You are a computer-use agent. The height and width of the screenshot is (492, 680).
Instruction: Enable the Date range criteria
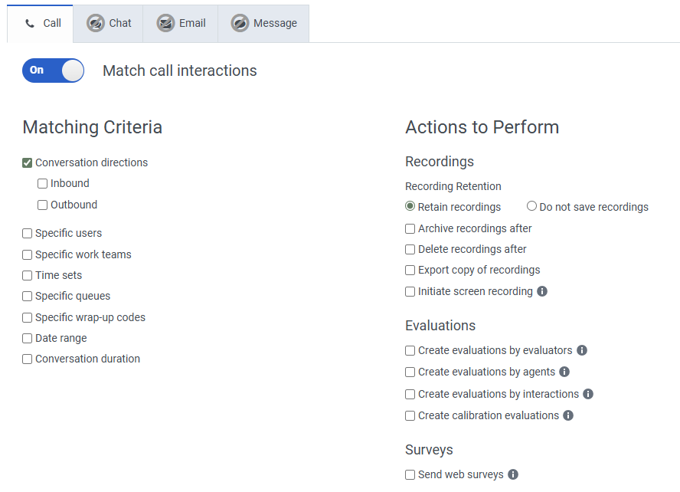pyautogui.click(x=28, y=338)
